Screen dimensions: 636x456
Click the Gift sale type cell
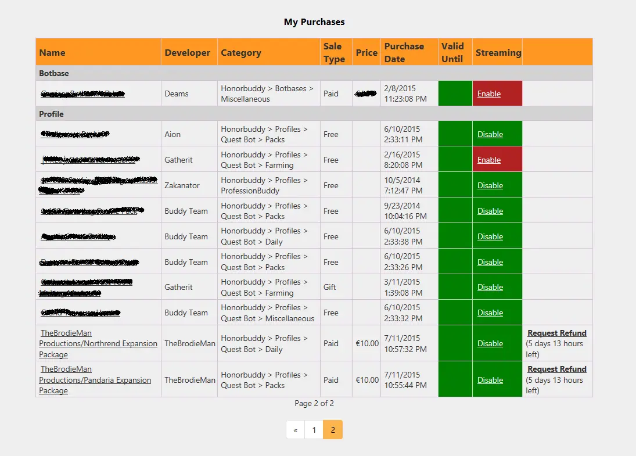pos(336,287)
